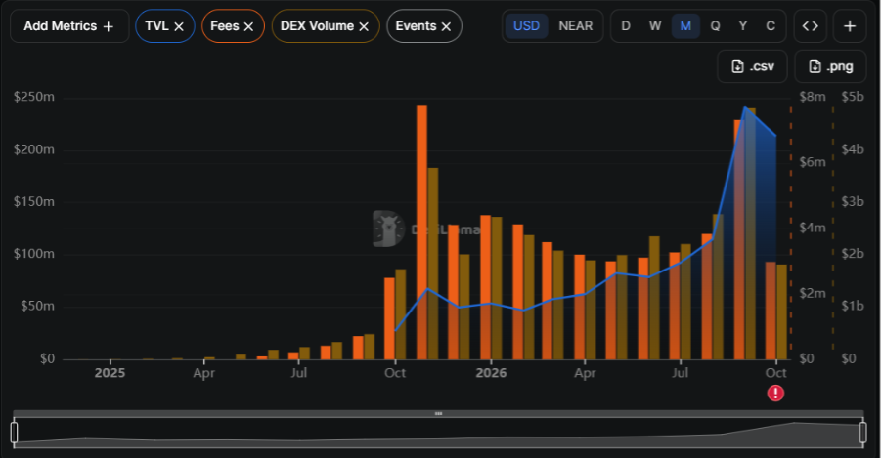Click the Fees chip label
The height and width of the screenshot is (458, 881).
[224, 26]
